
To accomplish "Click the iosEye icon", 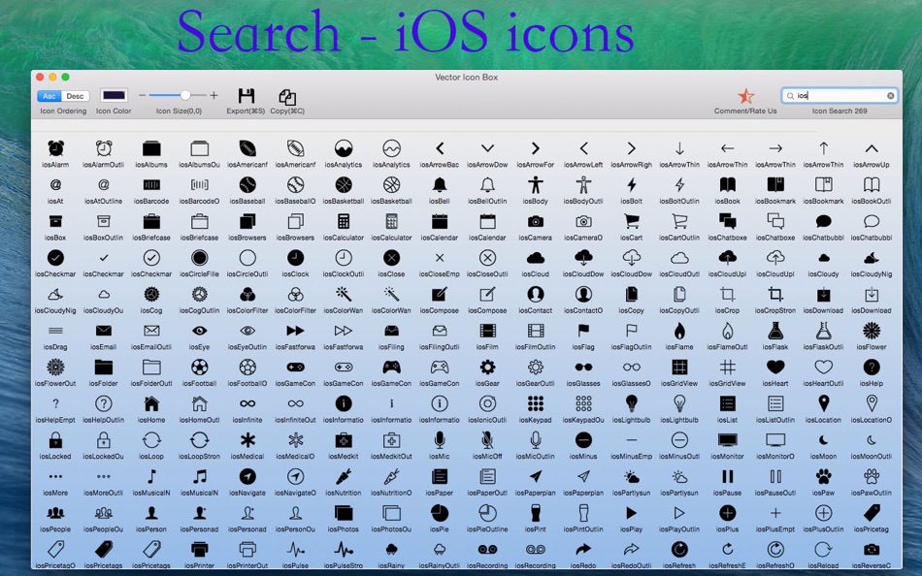I will (199, 331).
